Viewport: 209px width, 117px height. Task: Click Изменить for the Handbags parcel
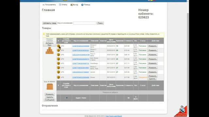(x=153, y=63)
